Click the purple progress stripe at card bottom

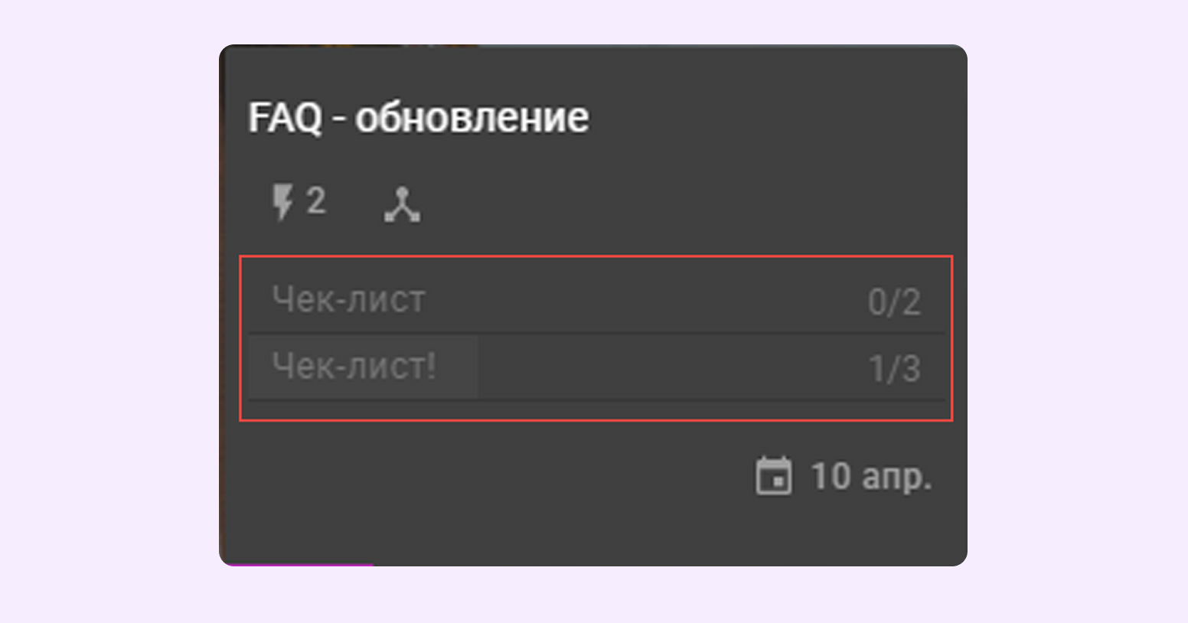coord(299,564)
